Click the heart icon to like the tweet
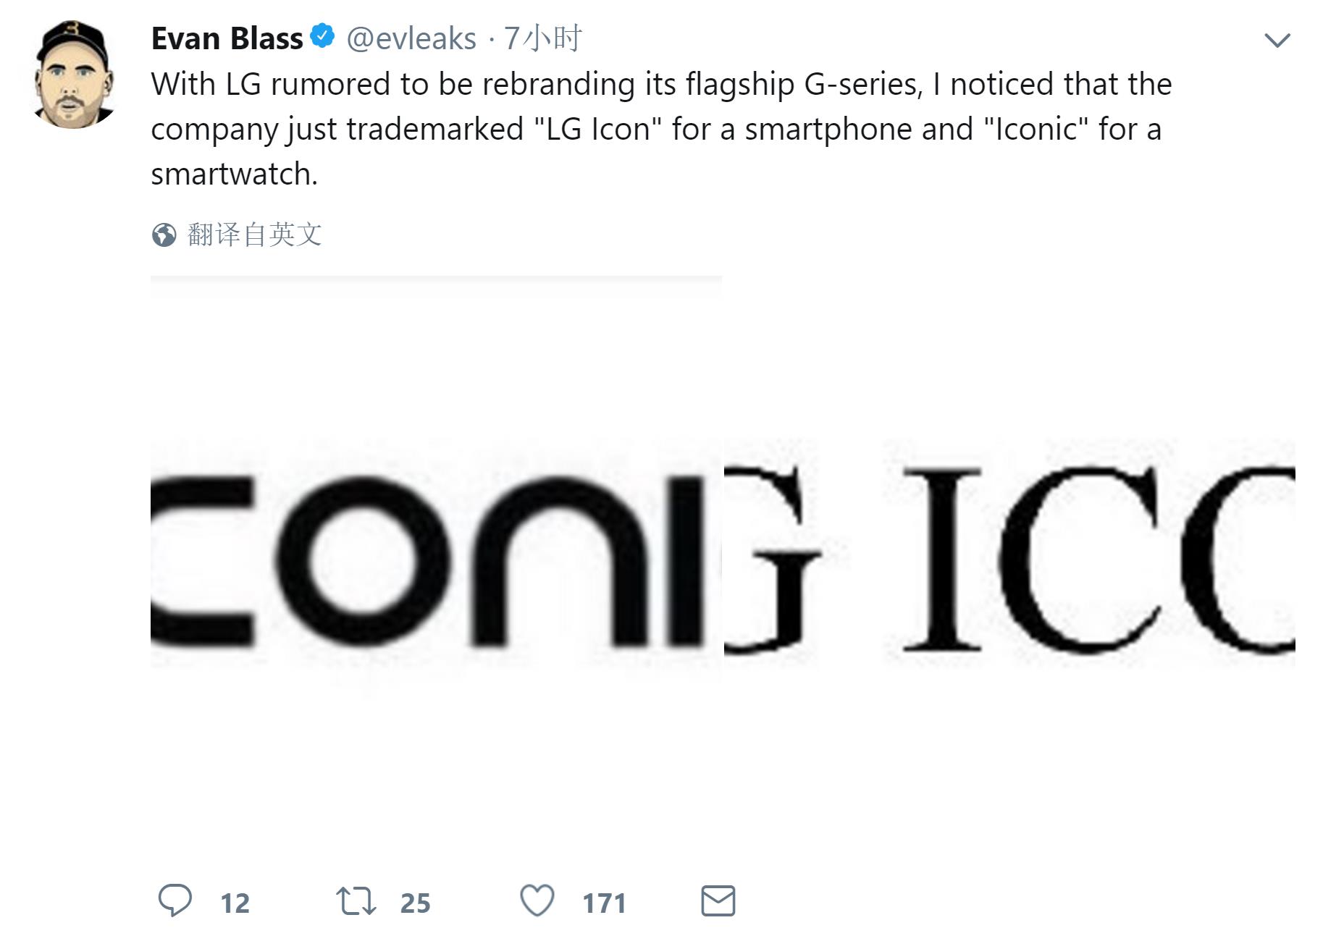Screen dimensions: 1323x928 tap(539, 900)
